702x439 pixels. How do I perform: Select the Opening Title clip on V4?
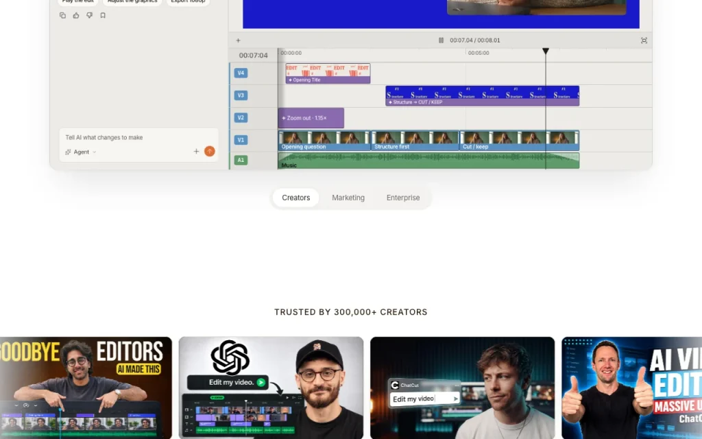328,73
